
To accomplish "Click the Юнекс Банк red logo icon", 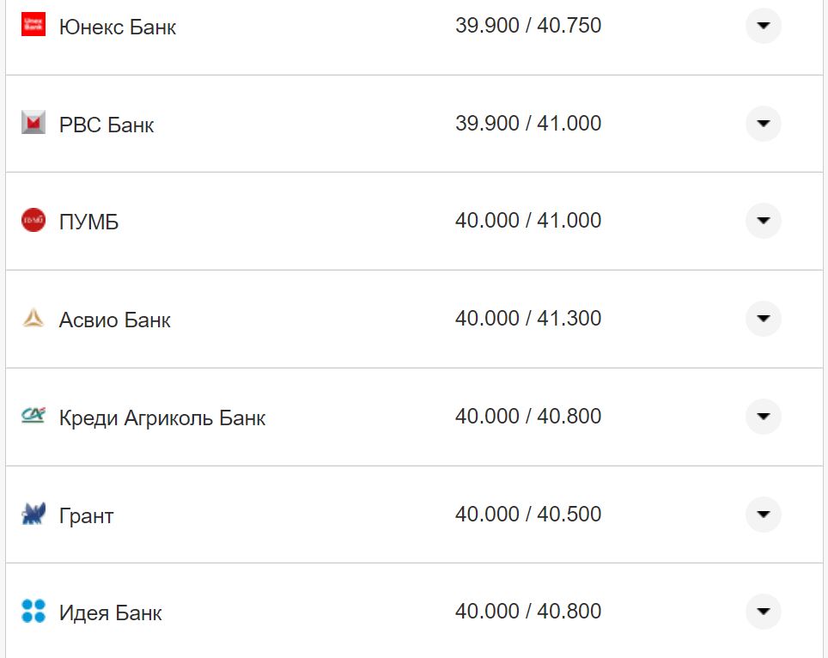I will [x=33, y=25].
